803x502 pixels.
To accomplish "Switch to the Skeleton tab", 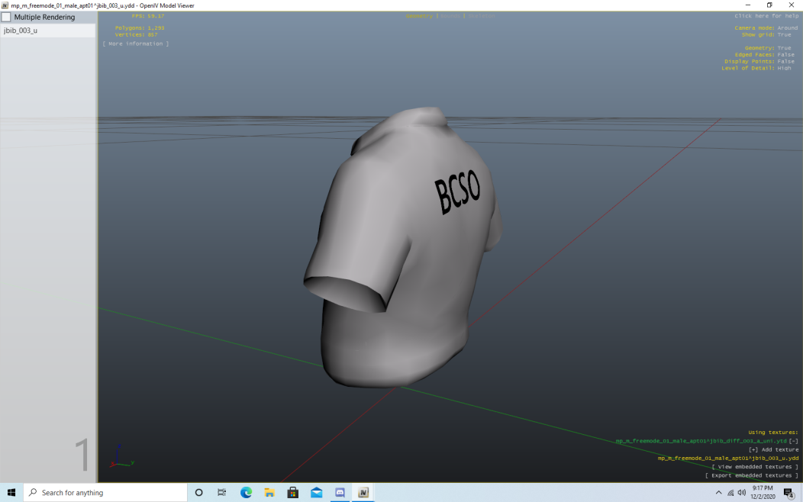I will 480,16.
